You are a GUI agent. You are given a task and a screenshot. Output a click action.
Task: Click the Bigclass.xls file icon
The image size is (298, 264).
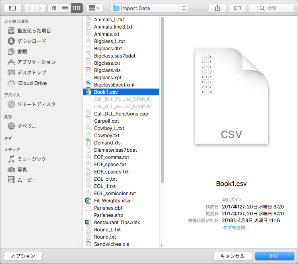pyautogui.click(x=88, y=70)
